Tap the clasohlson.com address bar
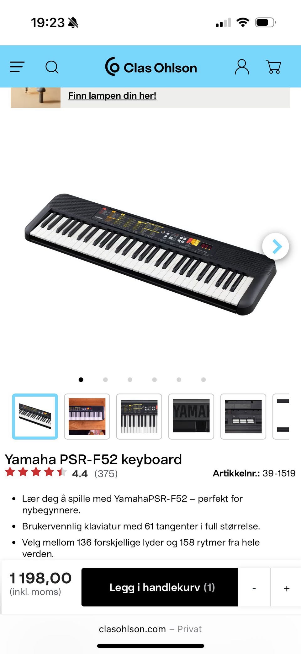Image resolution: width=301 pixels, height=654 pixels. (150, 629)
